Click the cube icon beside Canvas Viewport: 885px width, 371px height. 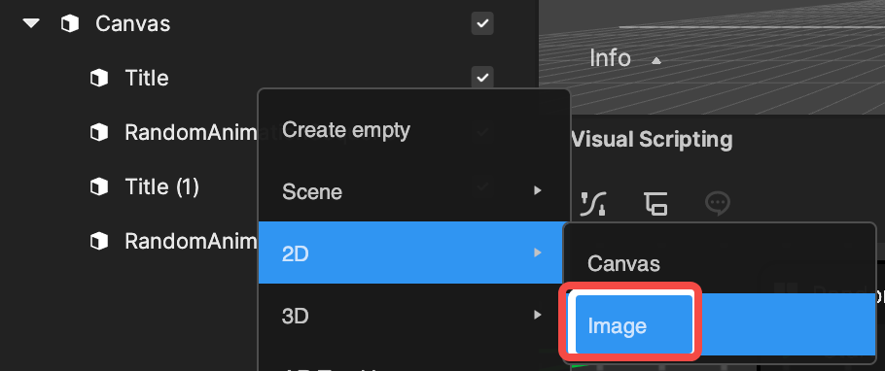point(69,23)
